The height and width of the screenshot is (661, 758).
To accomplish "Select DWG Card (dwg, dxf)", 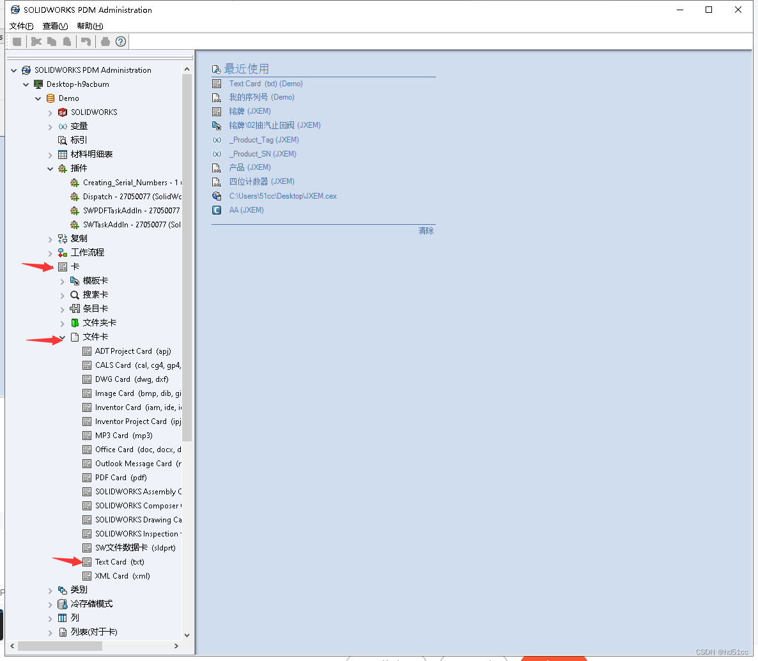I will point(132,379).
